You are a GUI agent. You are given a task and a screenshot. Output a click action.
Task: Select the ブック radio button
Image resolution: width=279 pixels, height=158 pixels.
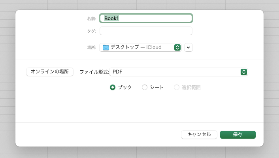pyautogui.click(x=113, y=87)
